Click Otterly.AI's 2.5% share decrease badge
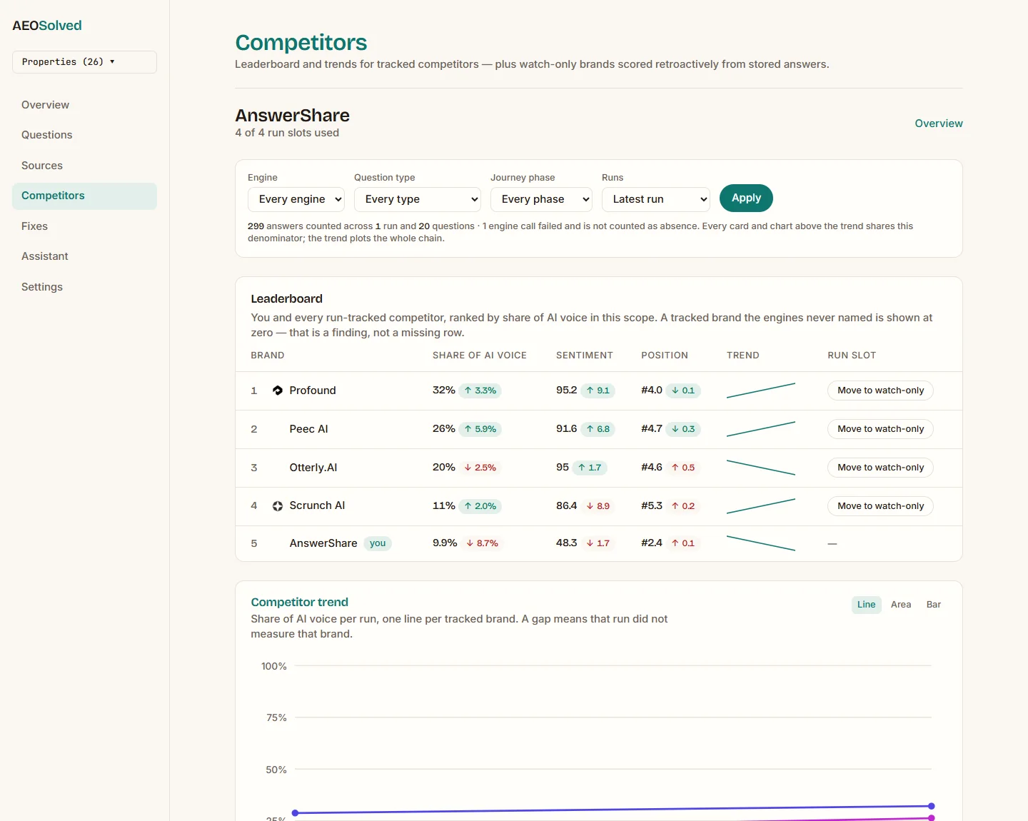The height and width of the screenshot is (821, 1028). (480, 468)
